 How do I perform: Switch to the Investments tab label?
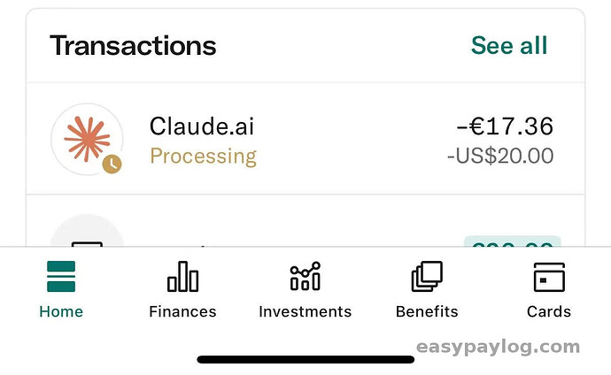[x=305, y=311]
